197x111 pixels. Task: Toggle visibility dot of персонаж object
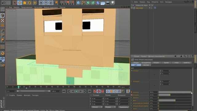pos(150,7)
